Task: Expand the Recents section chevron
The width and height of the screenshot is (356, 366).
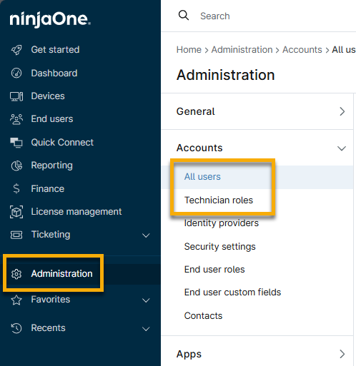Action: coord(146,329)
